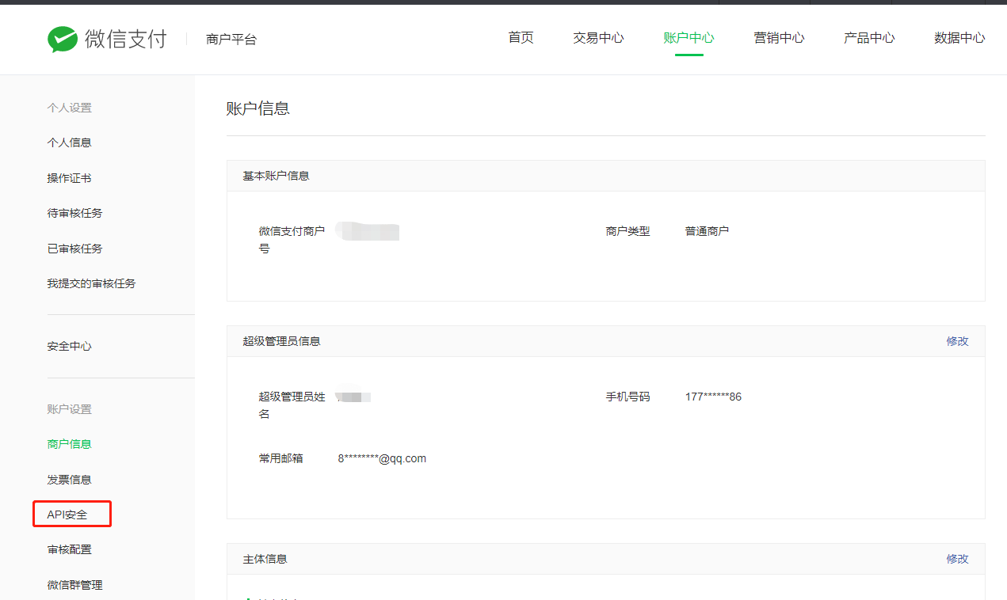Click the 常用邮箱 field label

click(280, 458)
